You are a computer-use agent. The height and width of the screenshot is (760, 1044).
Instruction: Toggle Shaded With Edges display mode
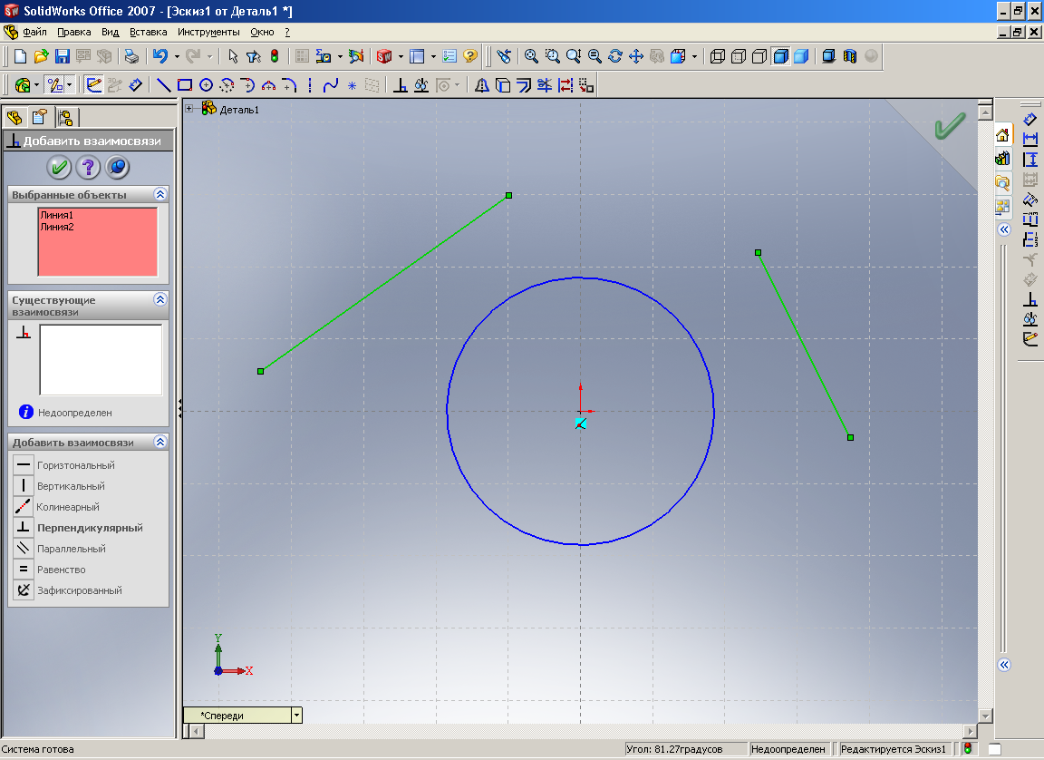(x=780, y=56)
